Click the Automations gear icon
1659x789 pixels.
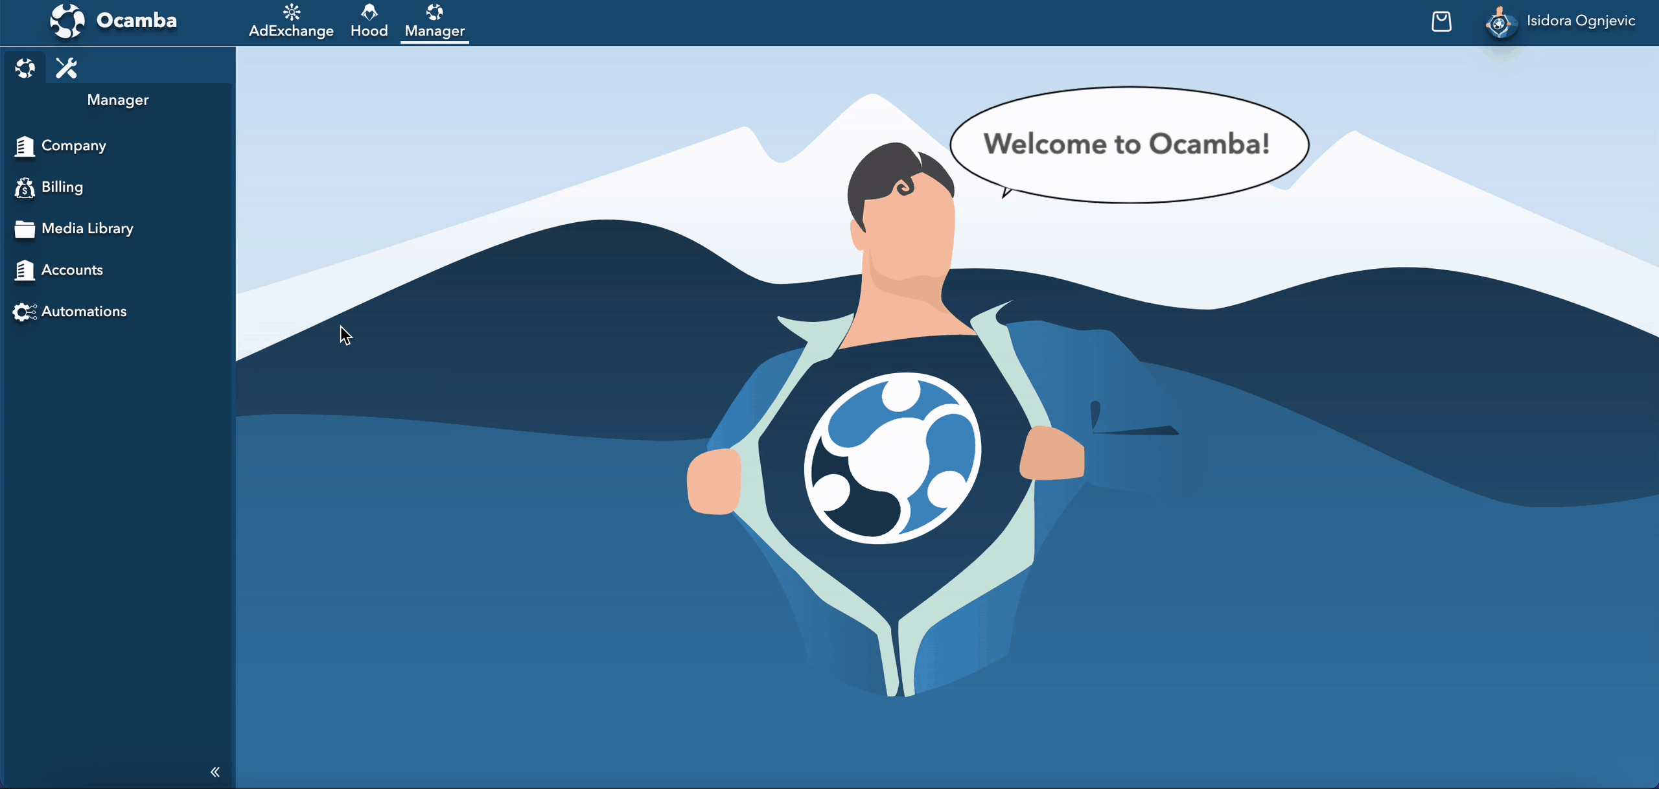click(x=25, y=312)
